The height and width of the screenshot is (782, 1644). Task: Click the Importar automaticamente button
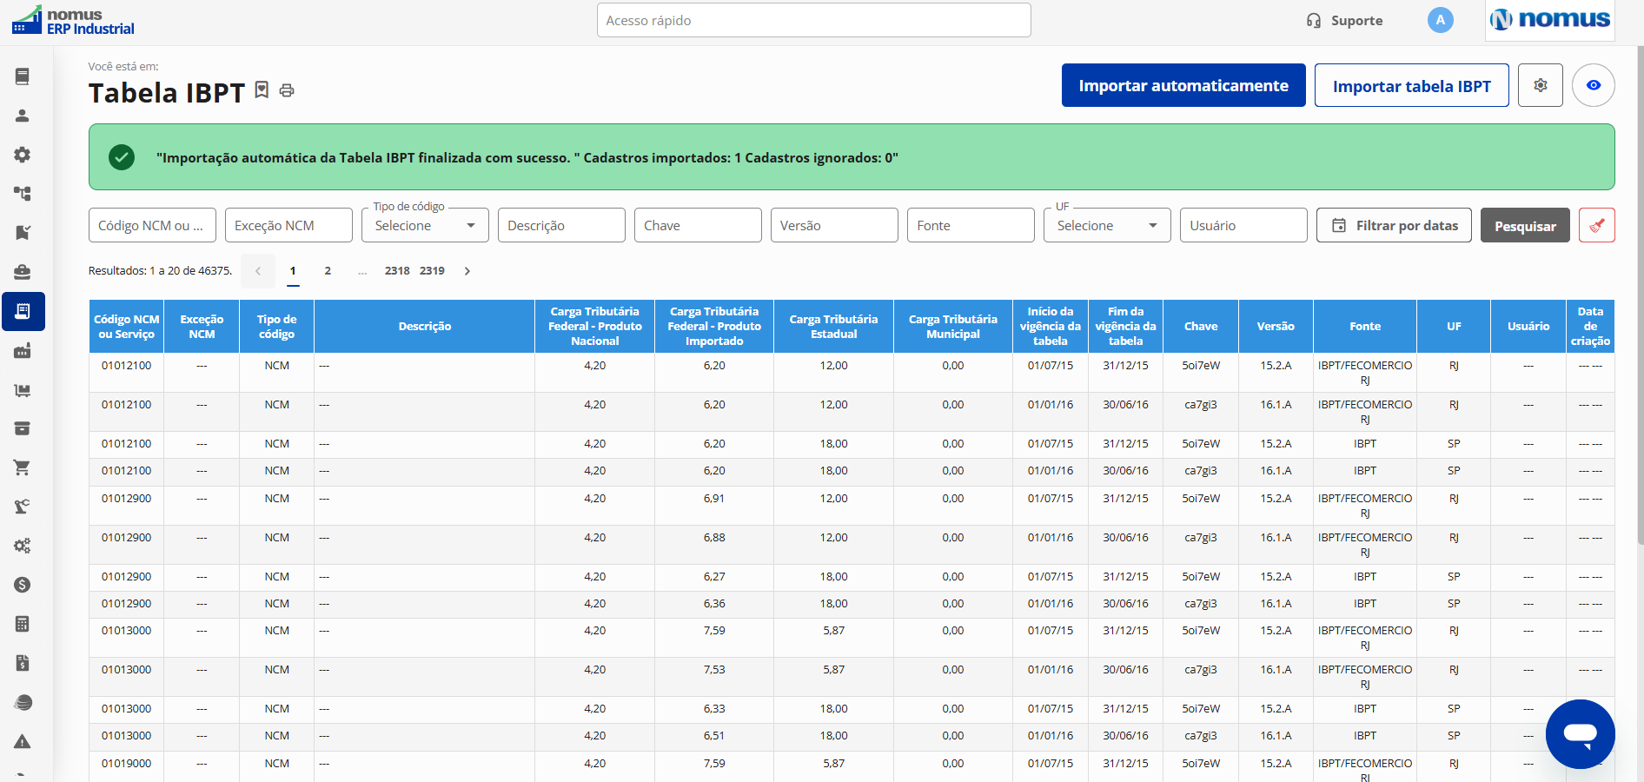1183,85
